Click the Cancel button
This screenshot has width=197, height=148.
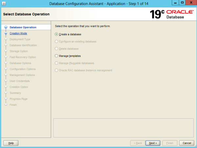tap(187, 143)
